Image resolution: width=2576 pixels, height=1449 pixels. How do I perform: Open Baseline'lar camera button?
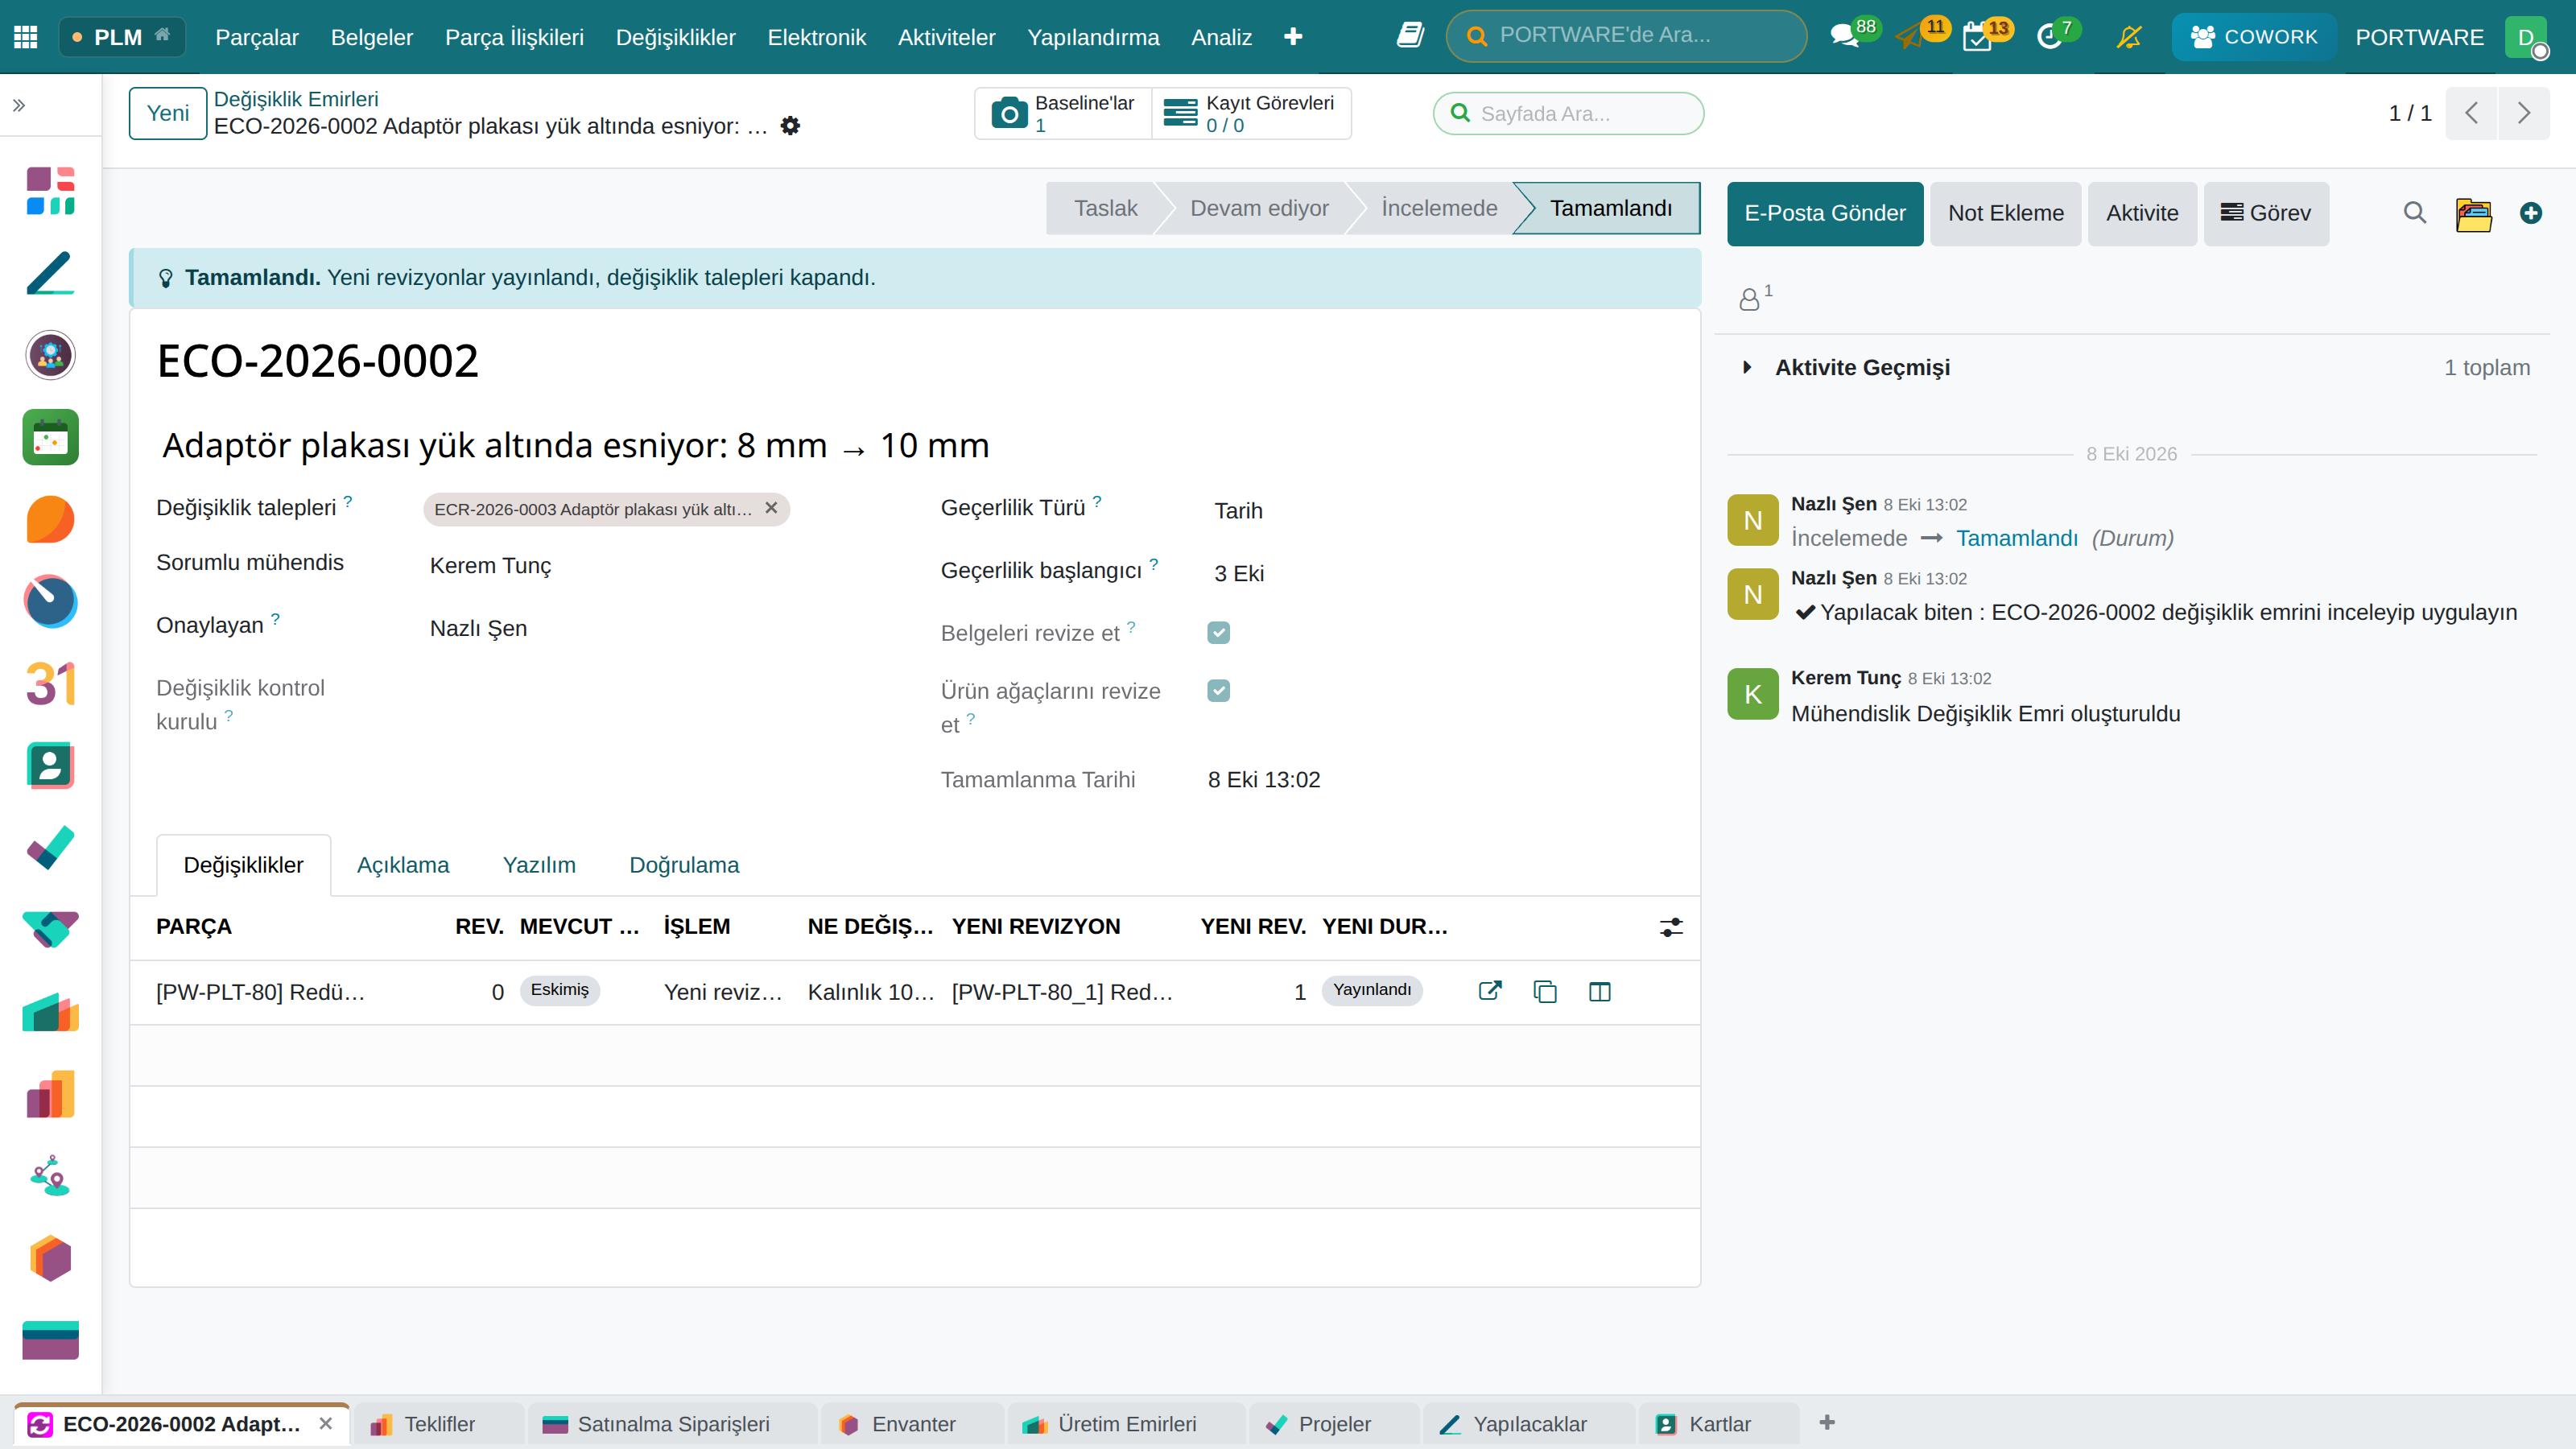(x=1064, y=113)
